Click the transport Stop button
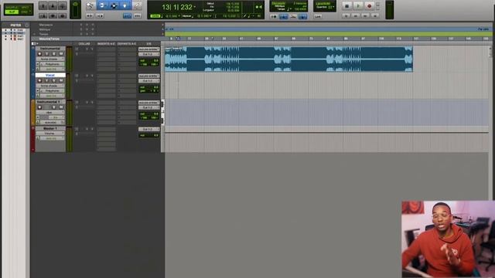Viewport: 495px width, 278px height. tap(347, 5)
